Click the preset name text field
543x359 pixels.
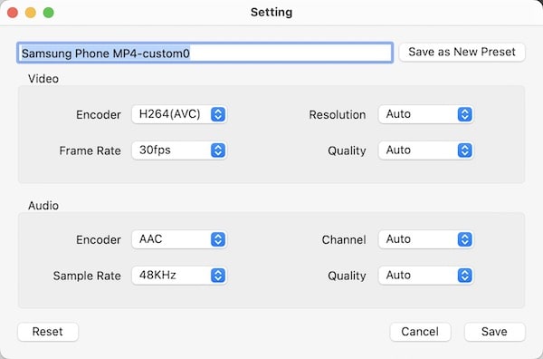point(205,53)
